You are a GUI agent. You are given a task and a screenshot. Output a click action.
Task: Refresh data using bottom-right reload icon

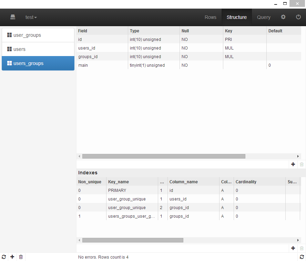(302, 257)
